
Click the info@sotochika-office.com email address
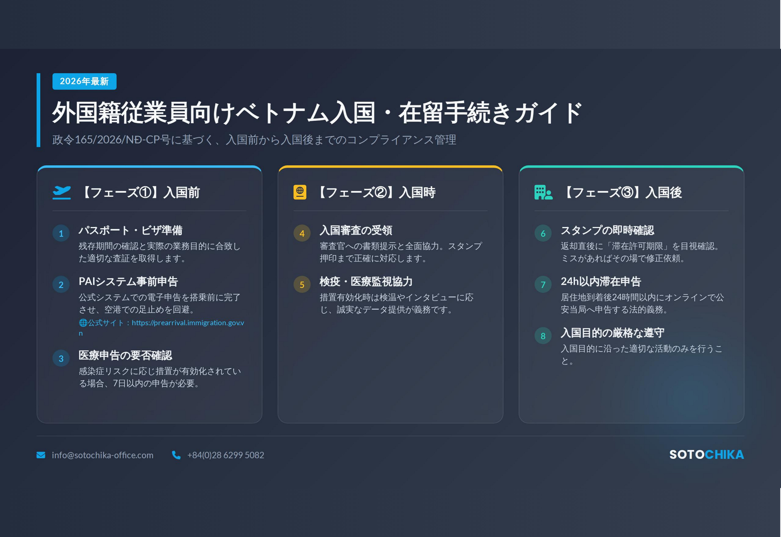coord(103,455)
